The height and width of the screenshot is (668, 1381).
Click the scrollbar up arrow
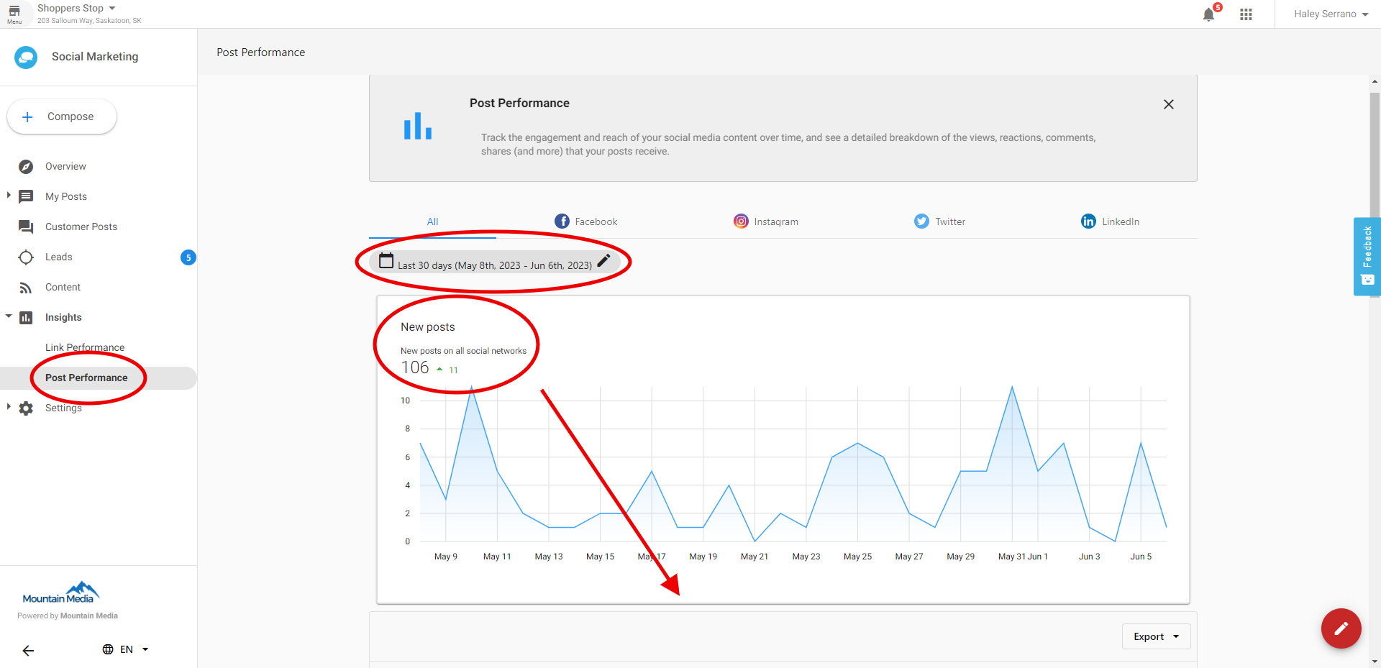1375,82
